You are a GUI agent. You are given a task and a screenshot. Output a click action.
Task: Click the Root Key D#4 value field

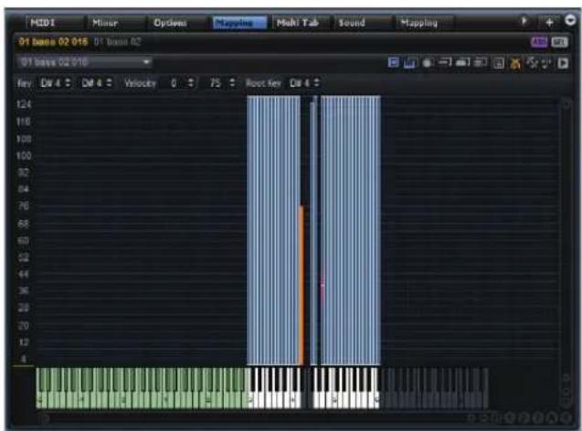[299, 83]
